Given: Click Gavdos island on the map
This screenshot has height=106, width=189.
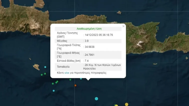Looking at the screenshot, I should coord(36,67).
